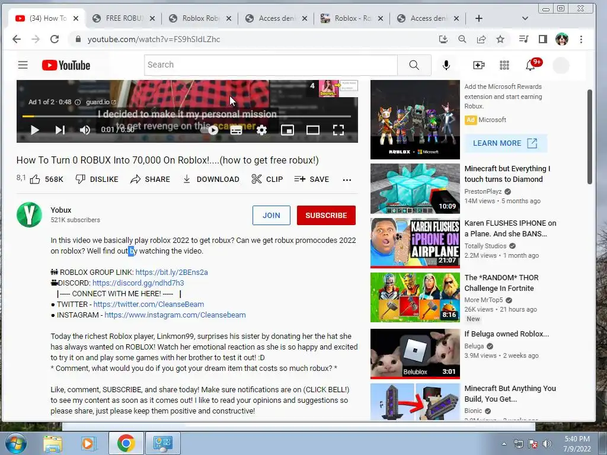Open Roblox Microsoft ad thumbnail

point(415,120)
